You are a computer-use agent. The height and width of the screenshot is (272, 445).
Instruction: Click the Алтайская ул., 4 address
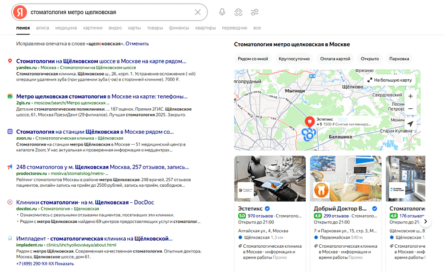point(263,231)
